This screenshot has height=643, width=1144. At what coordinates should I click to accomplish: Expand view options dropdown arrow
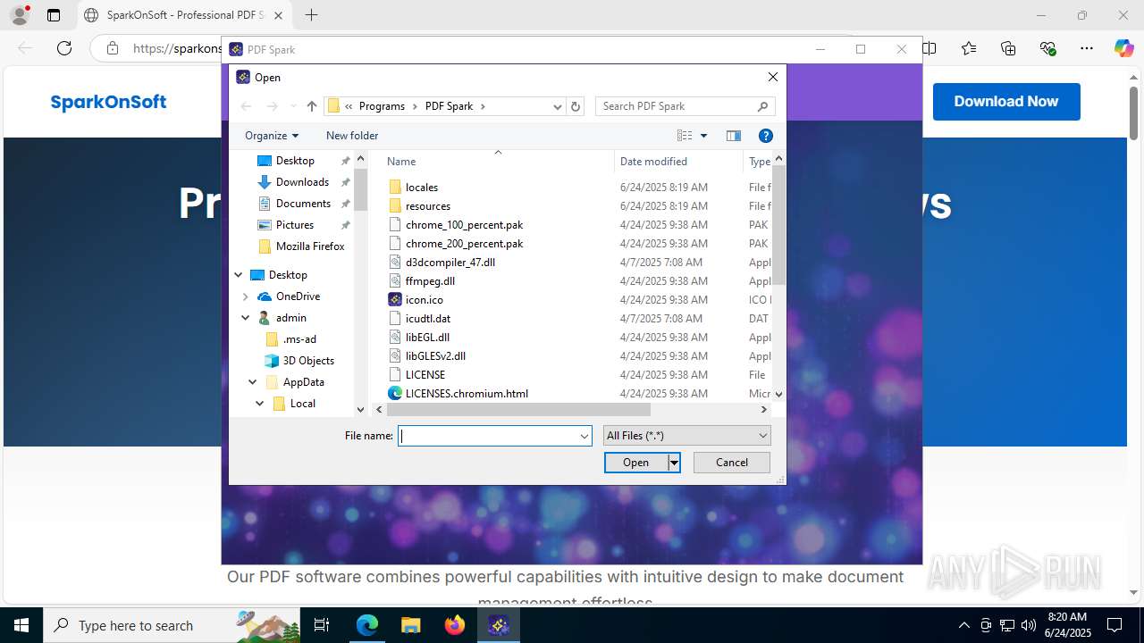click(703, 136)
